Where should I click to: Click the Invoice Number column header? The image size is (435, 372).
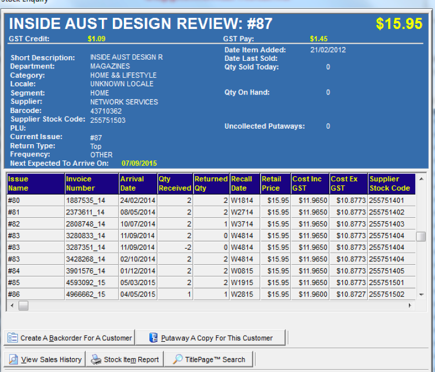pyautogui.click(x=92, y=184)
